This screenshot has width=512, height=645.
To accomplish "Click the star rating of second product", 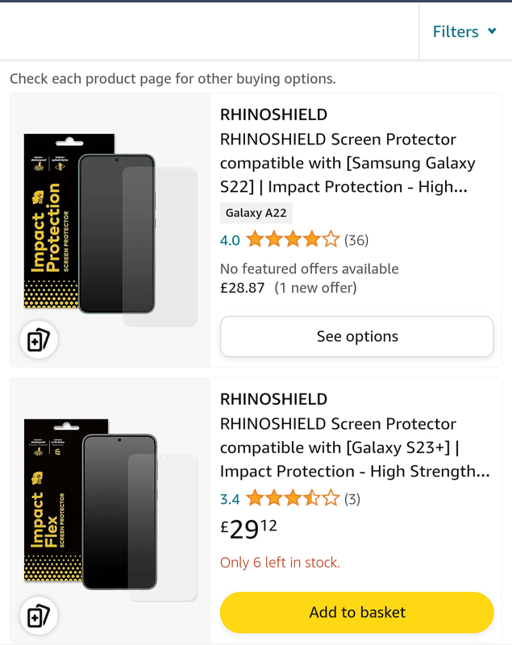I will [293, 498].
